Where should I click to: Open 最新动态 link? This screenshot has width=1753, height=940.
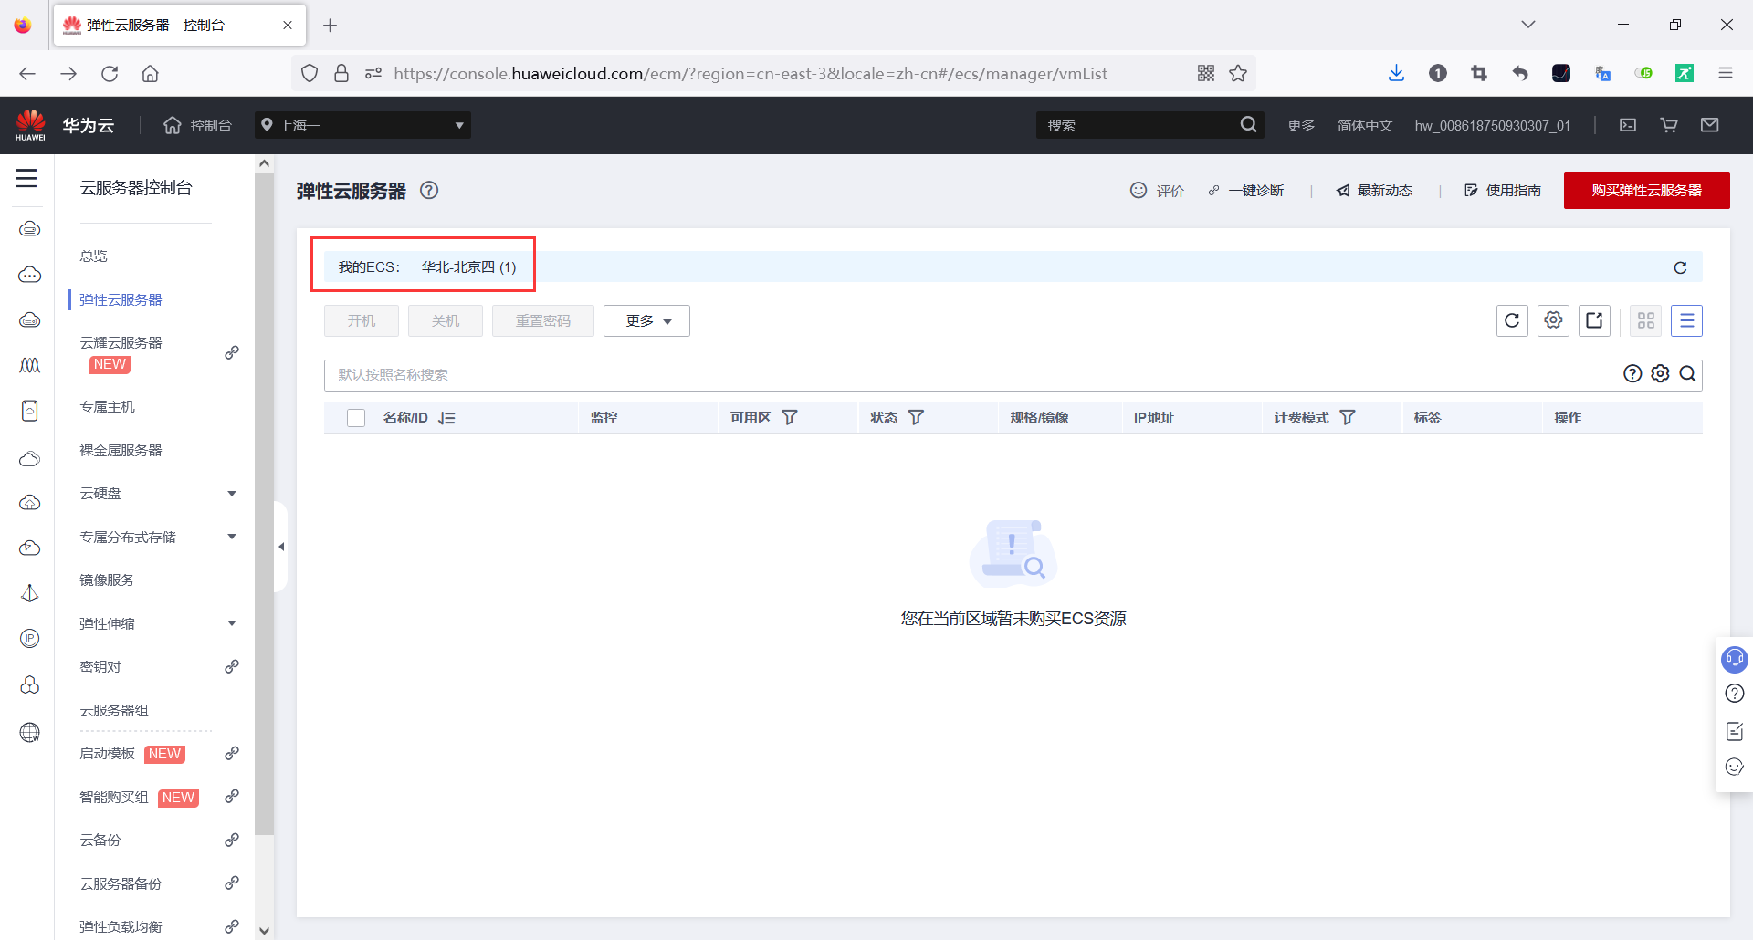1374,190
